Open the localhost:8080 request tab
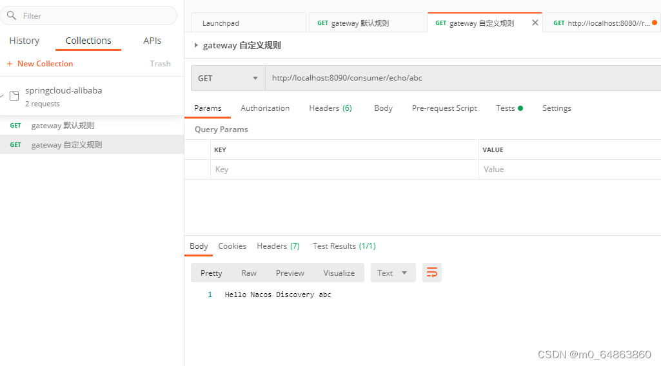 pyautogui.click(x=602, y=23)
